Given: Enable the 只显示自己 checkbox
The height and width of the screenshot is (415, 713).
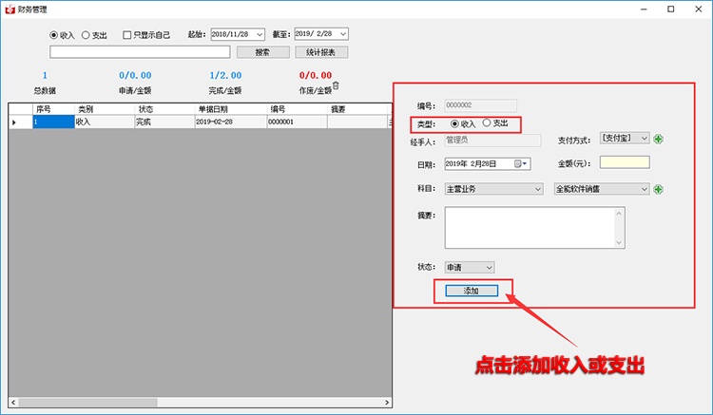Looking at the screenshot, I should [x=127, y=35].
